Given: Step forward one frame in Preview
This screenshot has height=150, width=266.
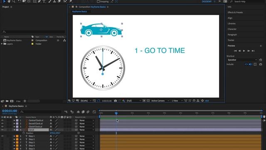Looking at the screenshot, I should pyautogui.click(x=249, y=51).
